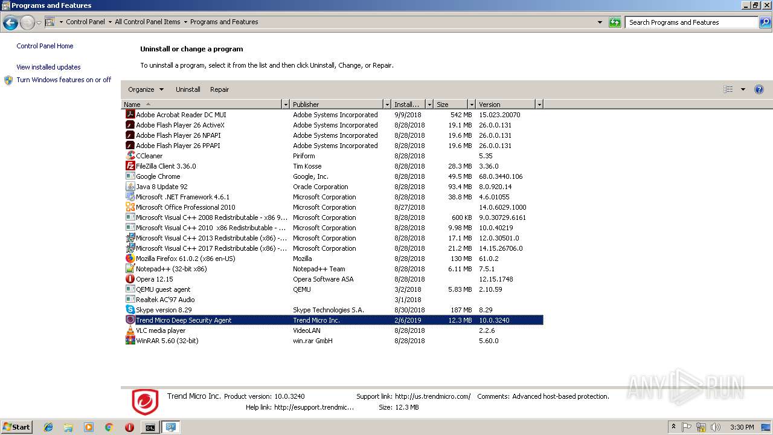Click Control Panel breadcrumb item
Screen dimensions: 773x435
pyautogui.click(x=85, y=22)
